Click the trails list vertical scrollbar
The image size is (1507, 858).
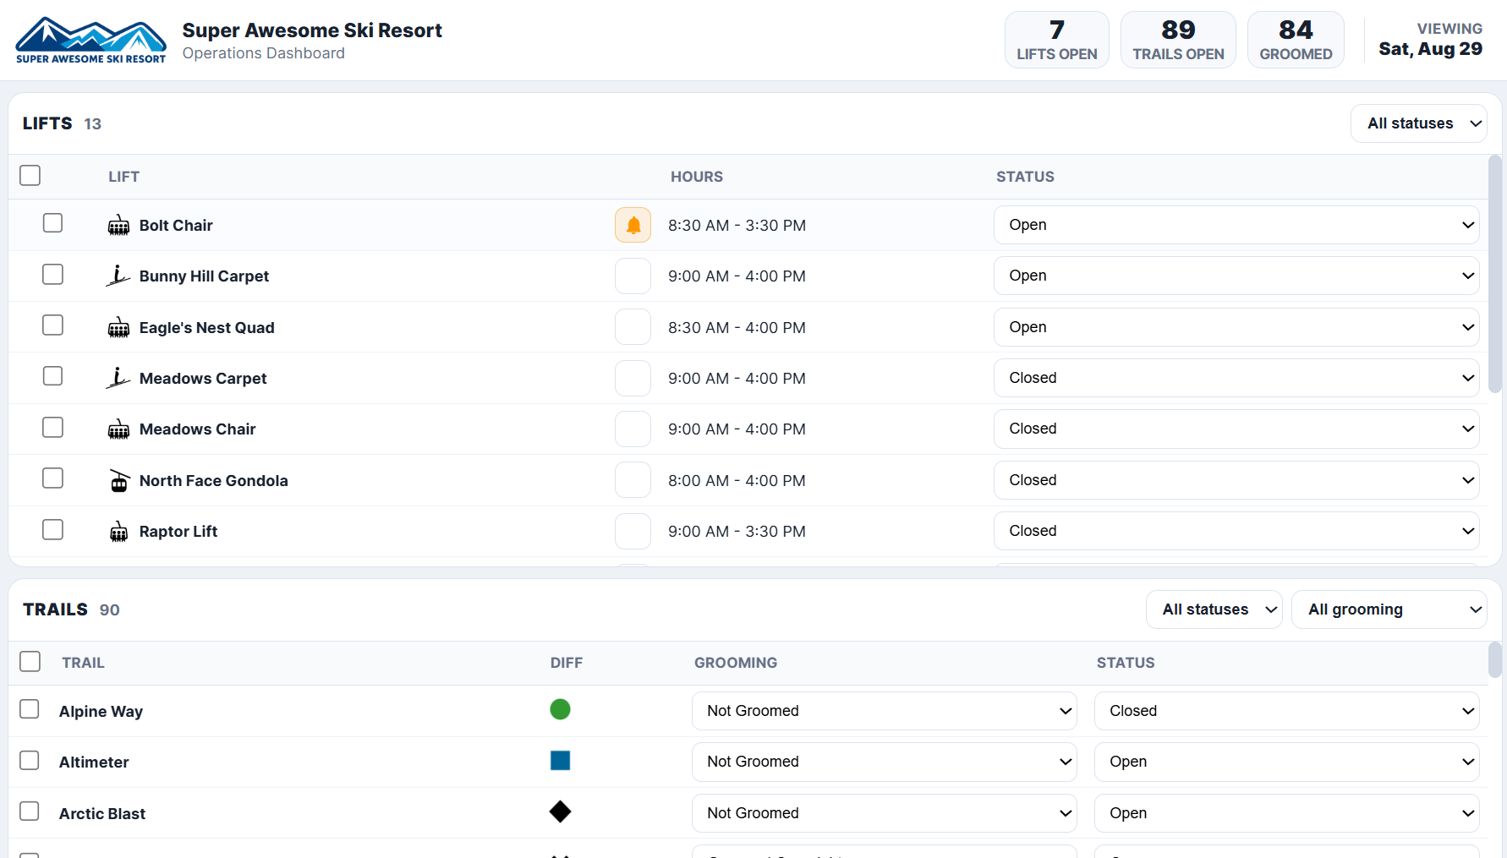(1495, 659)
